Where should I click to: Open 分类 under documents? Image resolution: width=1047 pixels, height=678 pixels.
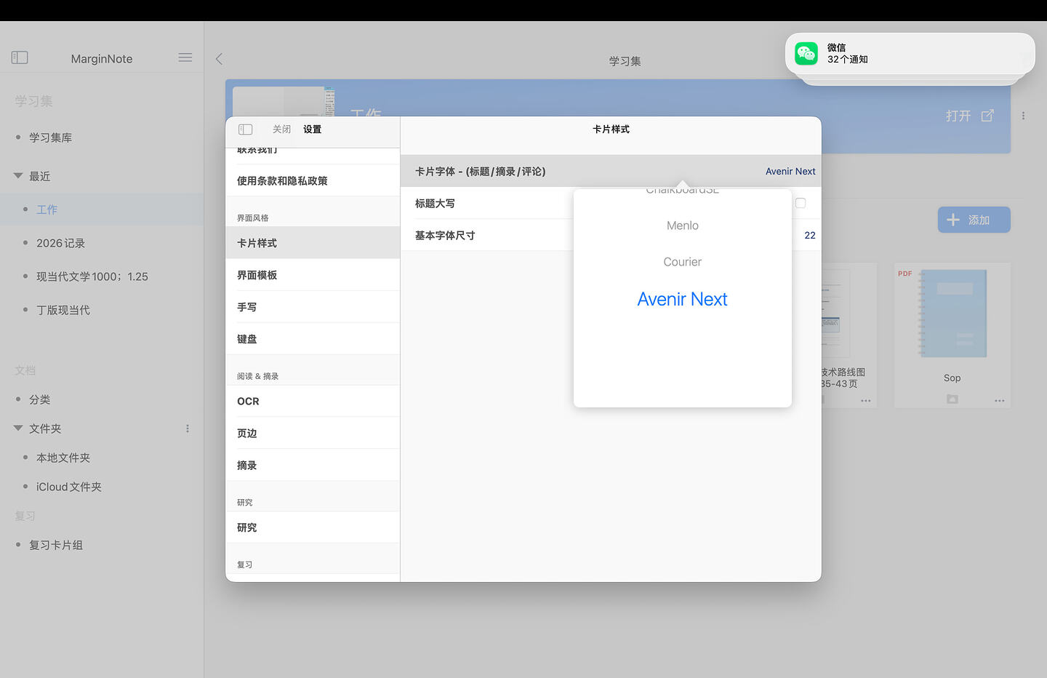point(40,399)
